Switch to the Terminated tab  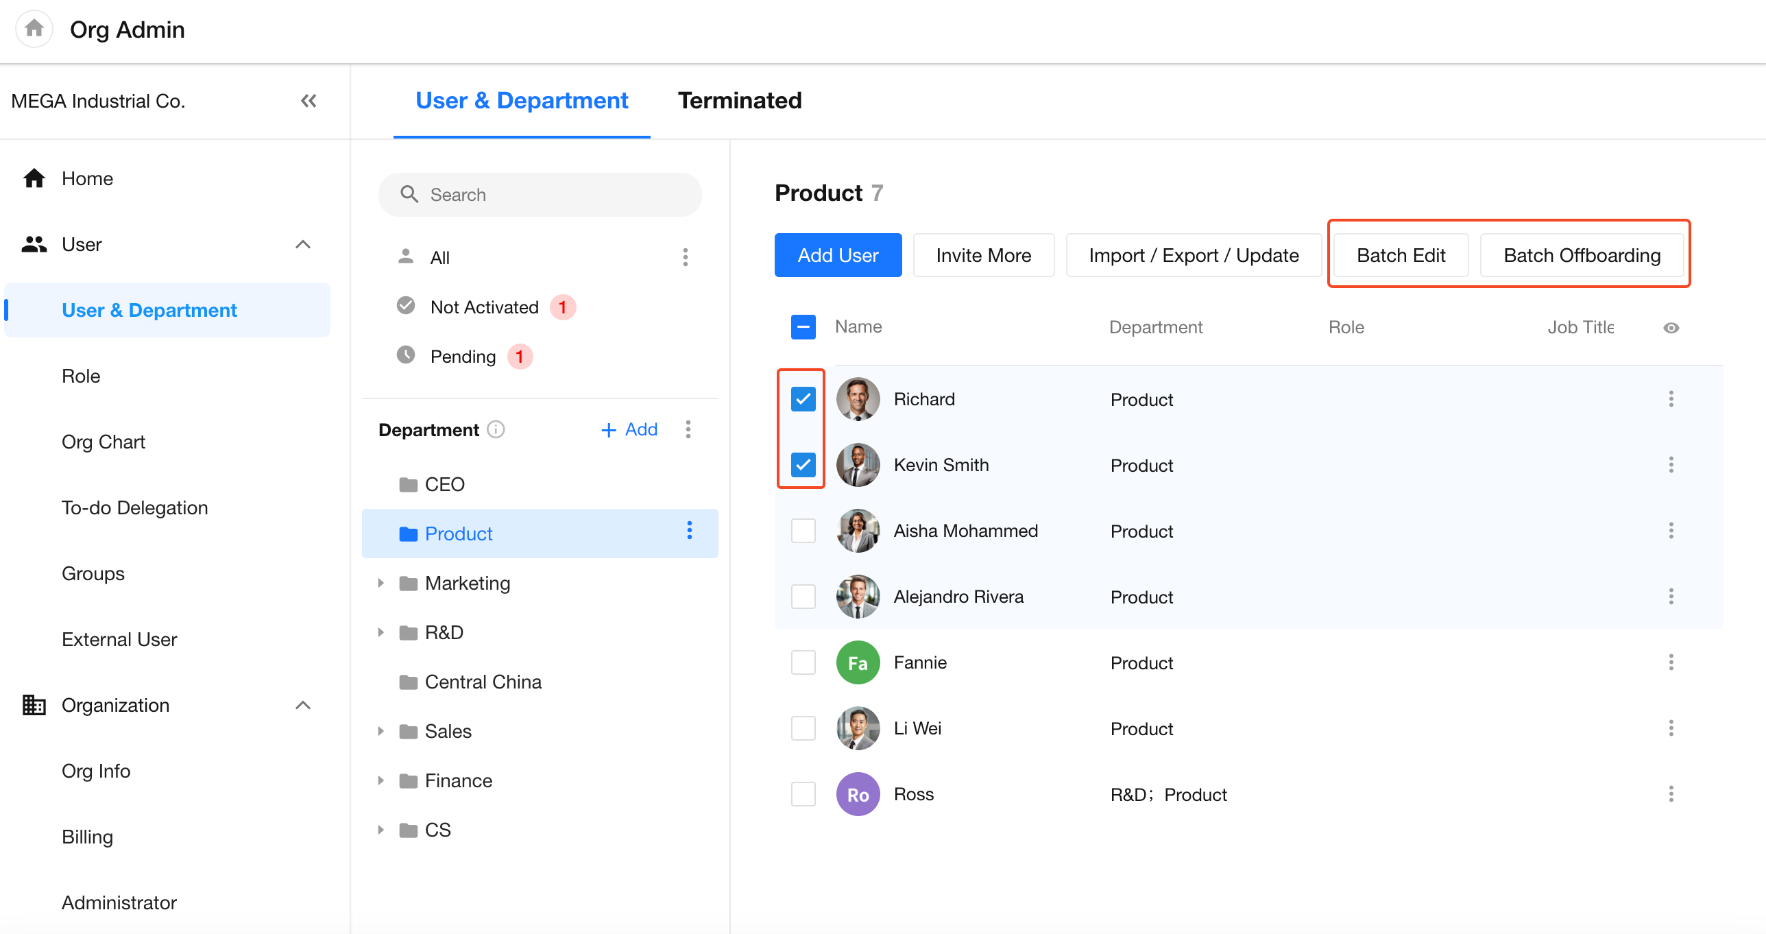pos(739,101)
